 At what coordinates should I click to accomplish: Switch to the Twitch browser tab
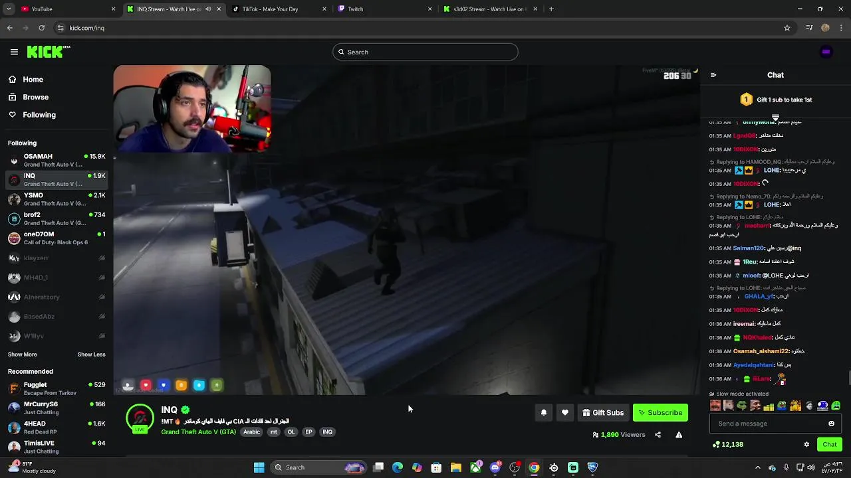click(x=384, y=9)
